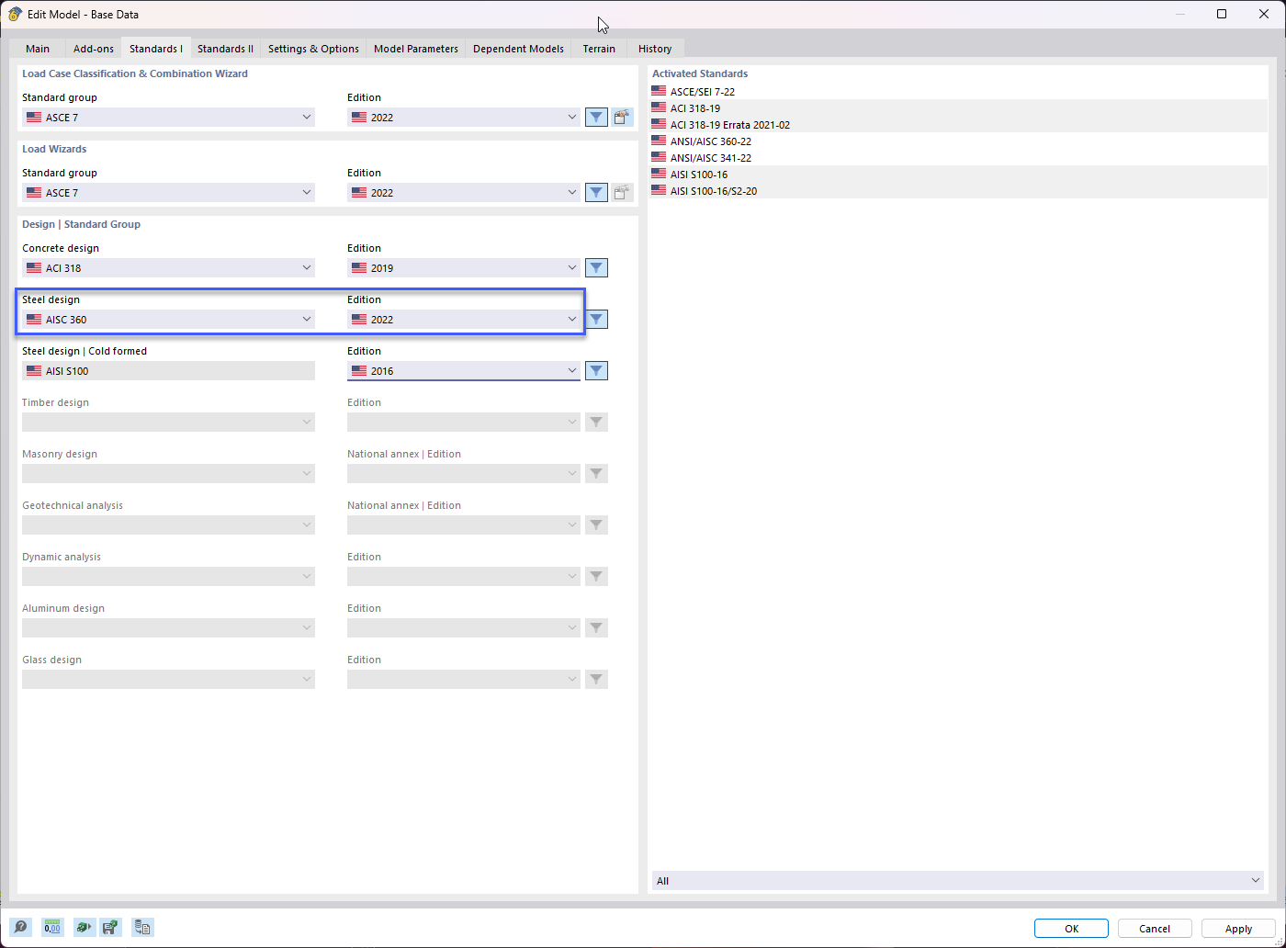1286x948 pixels.
Task: Open the Cold formed Edition 2016 dropdown
Action: 464,371
